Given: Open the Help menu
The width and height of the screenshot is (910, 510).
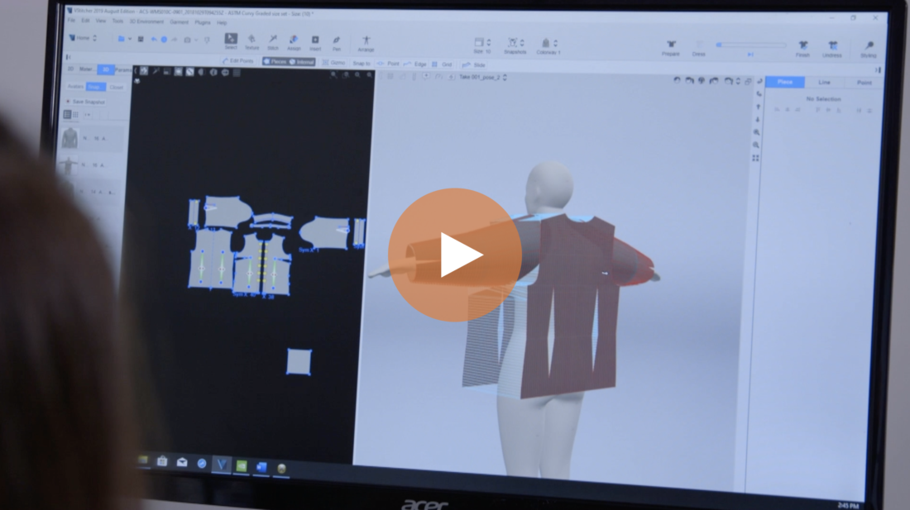Looking at the screenshot, I should pyautogui.click(x=222, y=22).
